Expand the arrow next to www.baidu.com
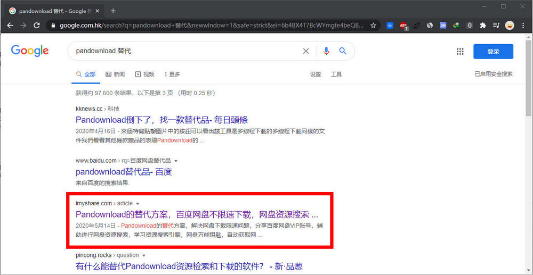Image resolution: width=533 pixels, height=275 pixels. 176,161
